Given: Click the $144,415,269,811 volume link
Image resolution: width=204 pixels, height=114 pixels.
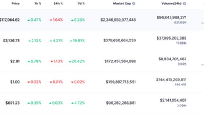Looking at the screenshot, I should click(x=171, y=80).
